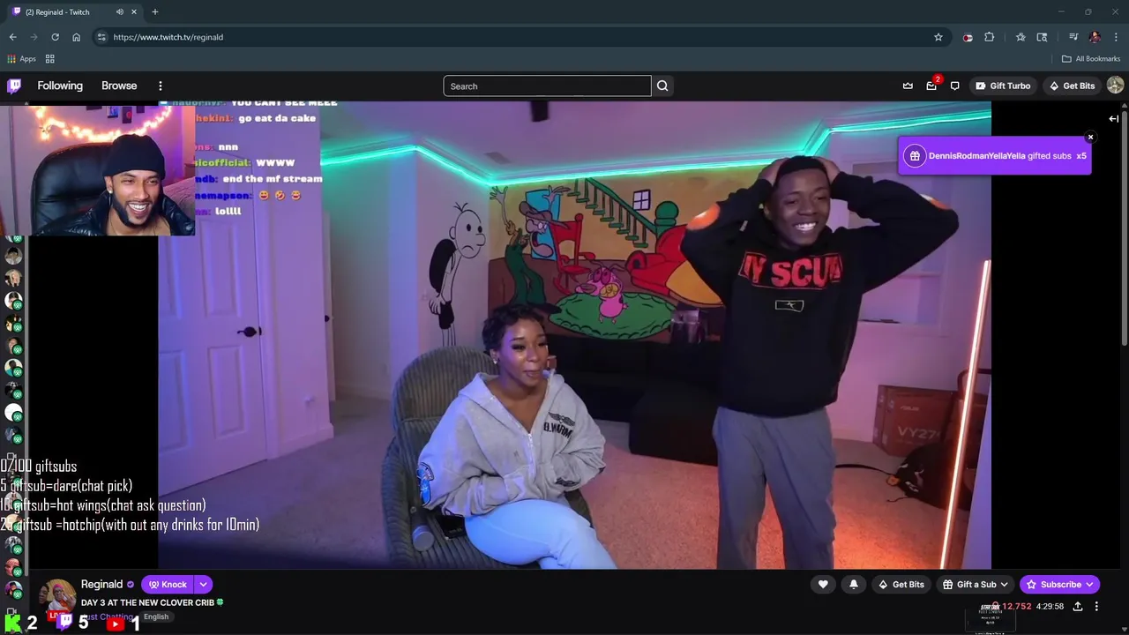Open the more options dots beside Browse

161,86
